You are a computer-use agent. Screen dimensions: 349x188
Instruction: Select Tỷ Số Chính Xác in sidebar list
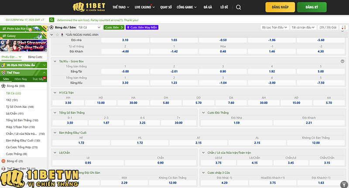pyautogui.click(x=20, y=107)
